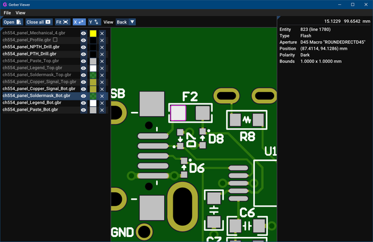373x242 pixels.
Task: Toggle visibility of Copper_Signal_Top.gbr layer
Action: click(x=83, y=82)
